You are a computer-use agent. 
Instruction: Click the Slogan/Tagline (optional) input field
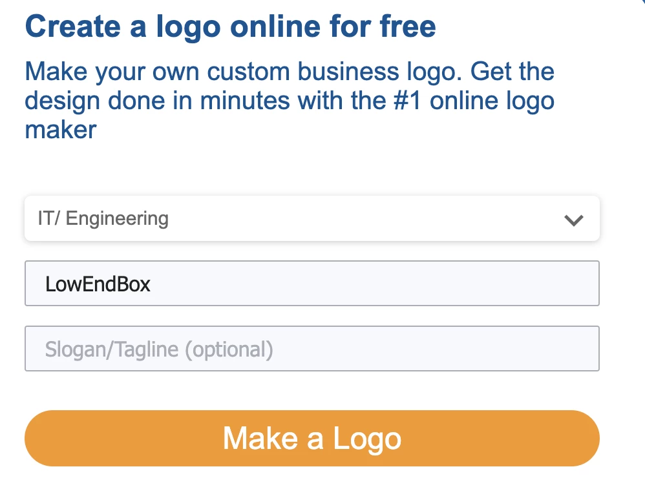pyautogui.click(x=312, y=349)
